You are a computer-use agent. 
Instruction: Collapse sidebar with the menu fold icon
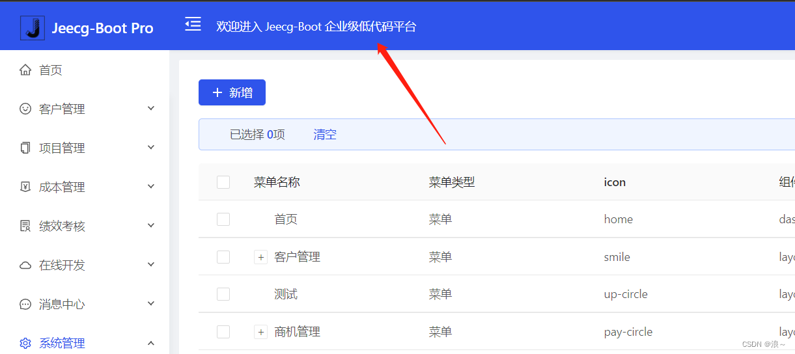point(193,25)
